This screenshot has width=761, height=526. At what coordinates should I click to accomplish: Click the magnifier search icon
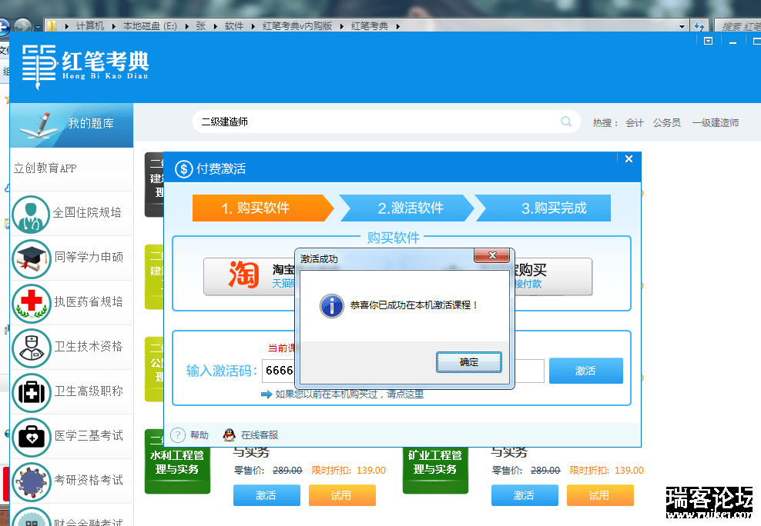pyautogui.click(x=566, y=122)
